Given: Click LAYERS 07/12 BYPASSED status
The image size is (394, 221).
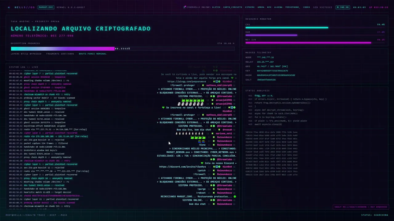Looking at the screenshot, I should tap(26, 54).
